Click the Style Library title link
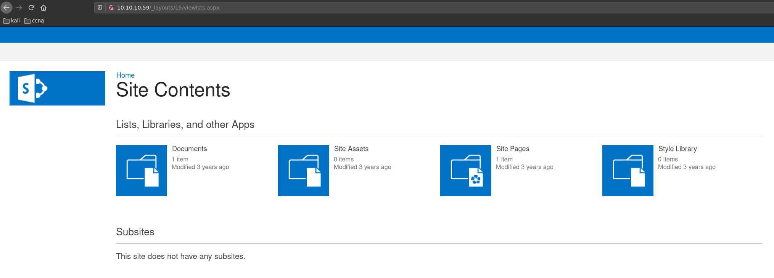Screen dimensions: 774x278 pyautogui.click(x=677, y=149)
